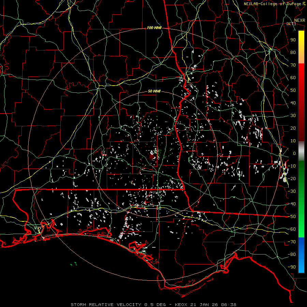Click the green echoes offshore in the Gulf

click(74, 264)
